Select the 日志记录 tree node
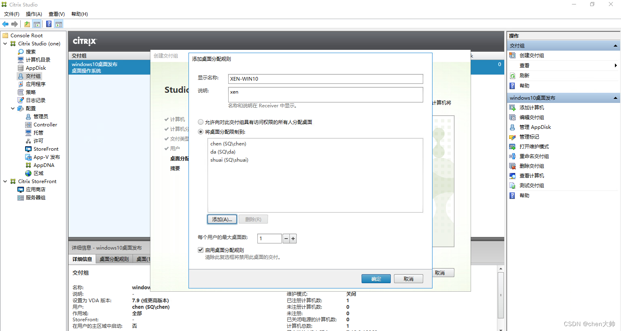This screenshot has height=331, width=621. coord(36,100)
